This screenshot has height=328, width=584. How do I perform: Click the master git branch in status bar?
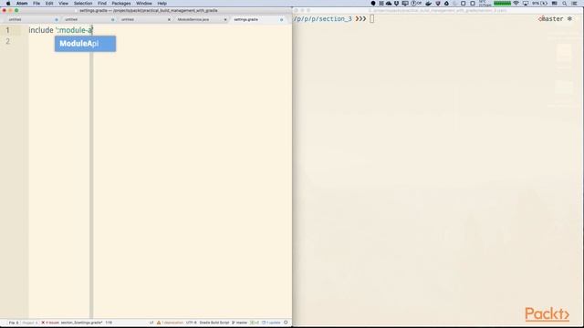tap(239, 323)
